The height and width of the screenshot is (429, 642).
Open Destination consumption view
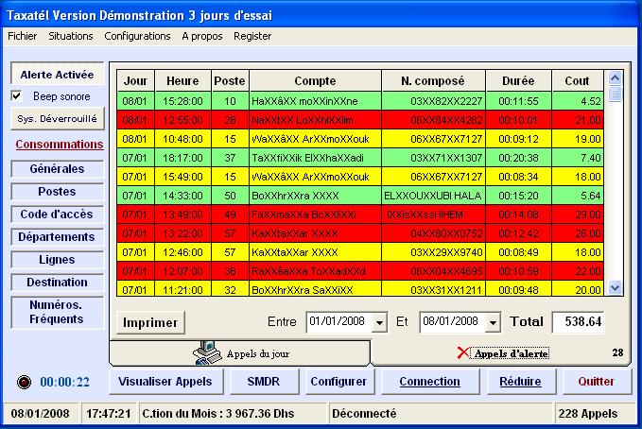pos(57,283)
